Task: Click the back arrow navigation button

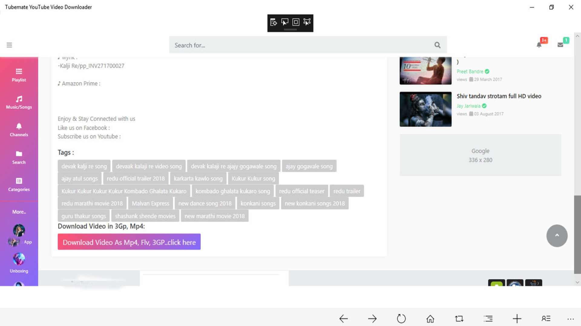Action: 343,318
